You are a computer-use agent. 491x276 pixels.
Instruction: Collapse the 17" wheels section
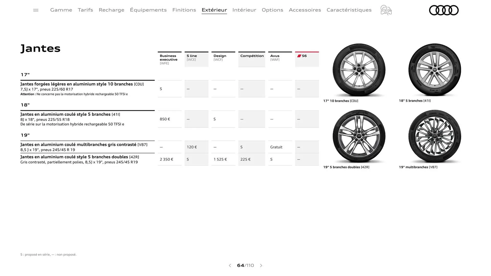point(25,75)
